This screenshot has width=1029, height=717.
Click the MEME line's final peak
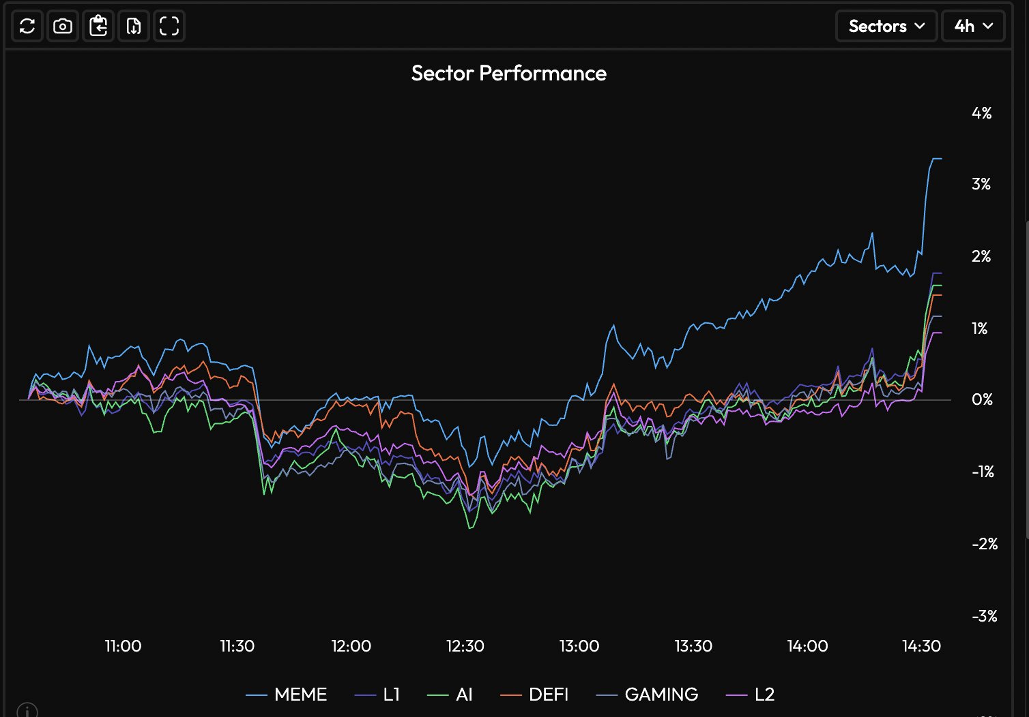point(936,159)
